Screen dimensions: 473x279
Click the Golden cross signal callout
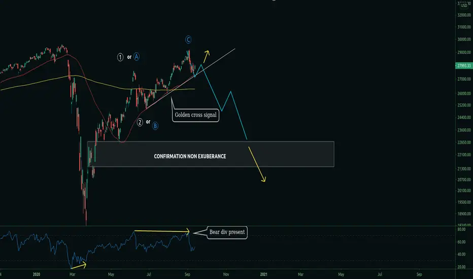point(195,115)
